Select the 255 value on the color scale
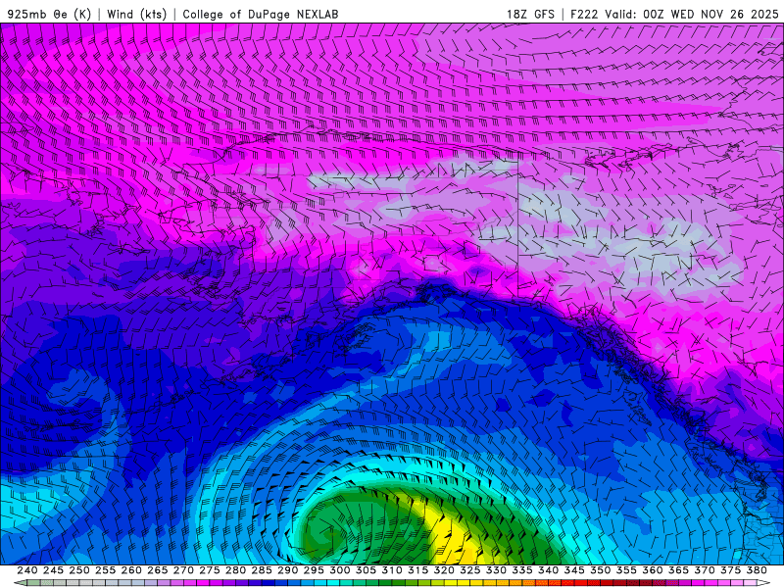This screenshot has height=588, width=784. point(105,570)
